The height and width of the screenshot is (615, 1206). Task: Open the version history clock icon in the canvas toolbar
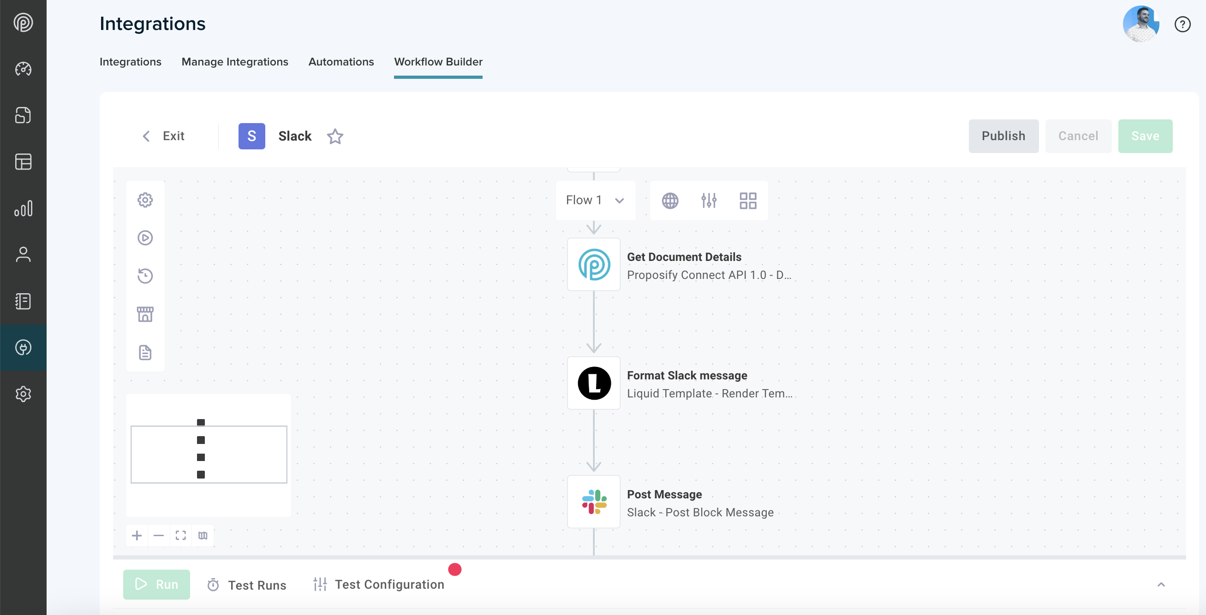pyautogui.click(x=145, y=276)
